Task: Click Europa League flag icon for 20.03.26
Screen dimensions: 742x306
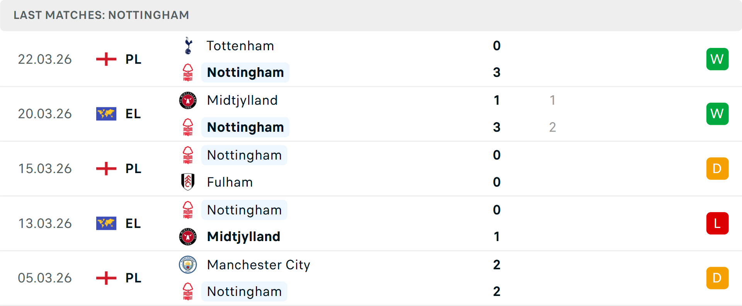Action: pos(106,114)
